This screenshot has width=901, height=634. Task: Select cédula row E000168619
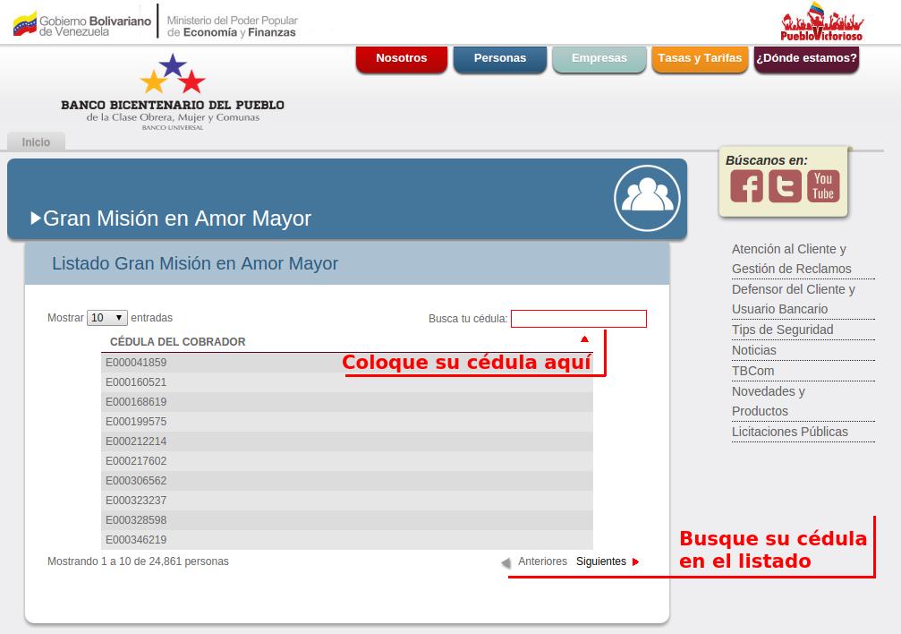347,401
